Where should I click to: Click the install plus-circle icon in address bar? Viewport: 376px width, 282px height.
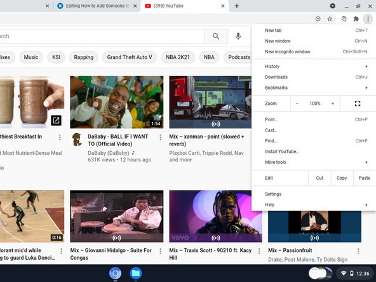318,18
